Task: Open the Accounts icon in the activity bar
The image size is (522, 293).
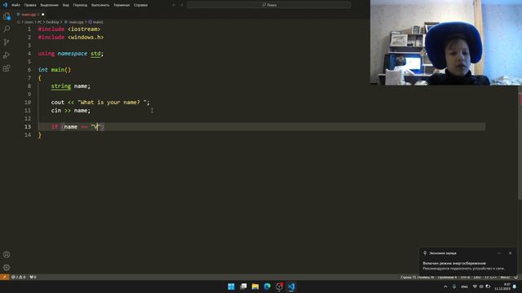Action: click(x=7, y=255)
